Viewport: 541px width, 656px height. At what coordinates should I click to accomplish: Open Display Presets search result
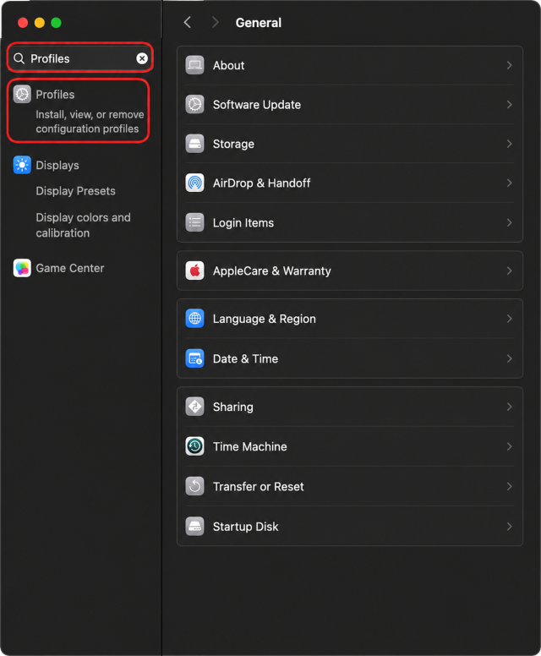pos(76,191)
